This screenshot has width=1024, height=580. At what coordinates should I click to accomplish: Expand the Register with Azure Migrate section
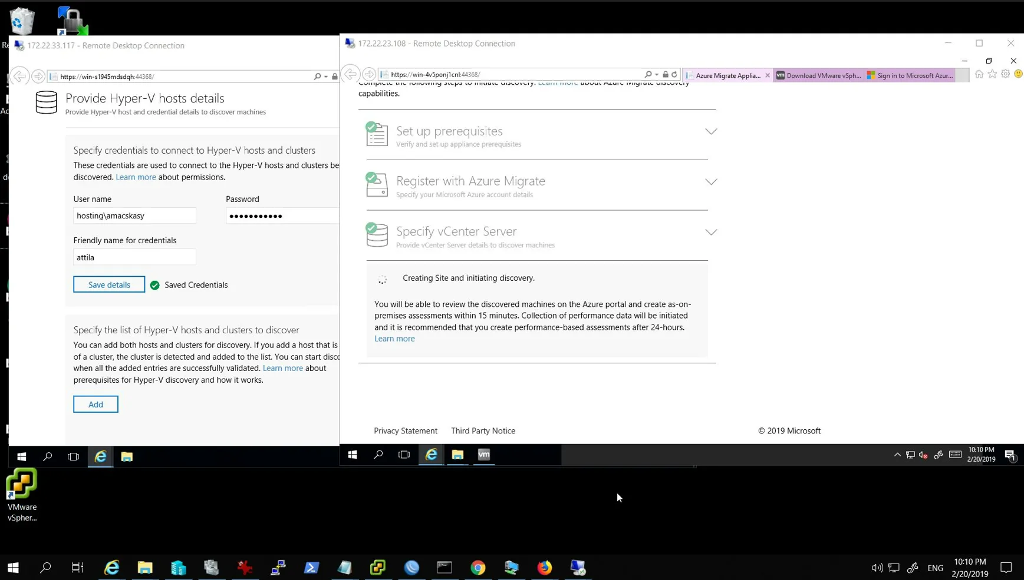point(711,182)
